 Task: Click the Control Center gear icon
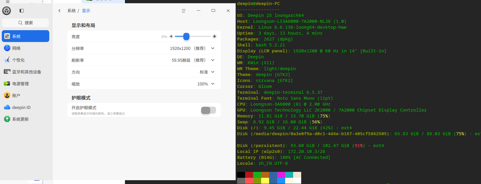tap(7, 11)
